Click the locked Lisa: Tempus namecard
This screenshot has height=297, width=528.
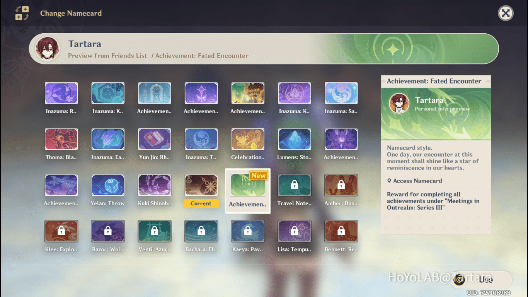[294, 231]
